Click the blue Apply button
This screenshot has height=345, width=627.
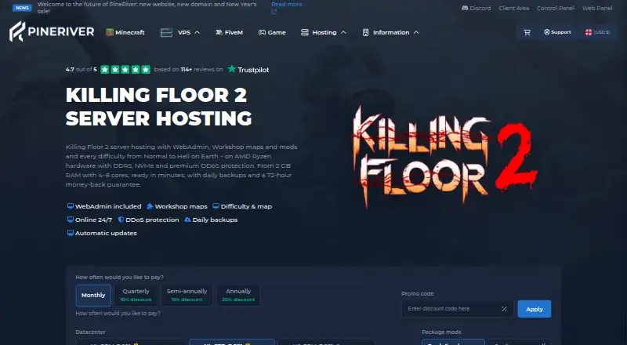[535, 309]
